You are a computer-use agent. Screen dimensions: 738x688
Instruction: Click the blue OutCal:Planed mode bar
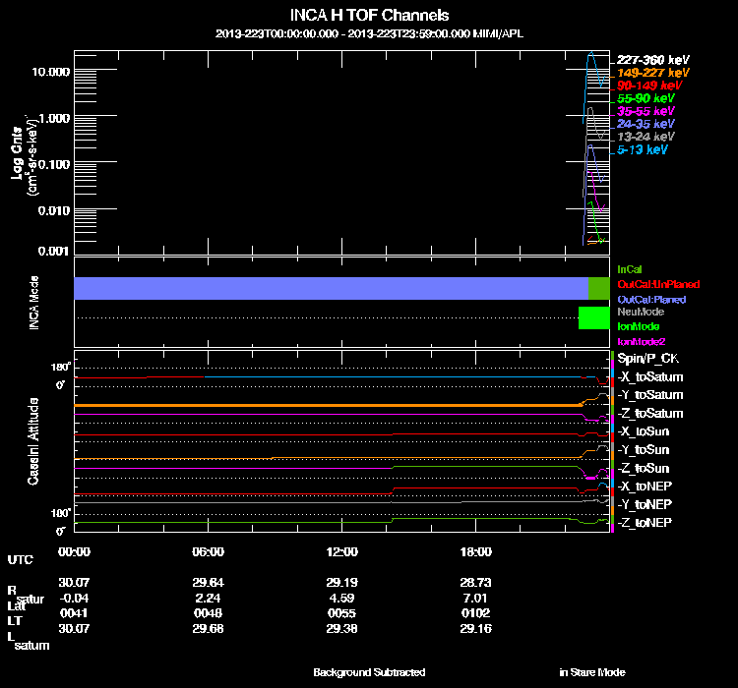330,288
